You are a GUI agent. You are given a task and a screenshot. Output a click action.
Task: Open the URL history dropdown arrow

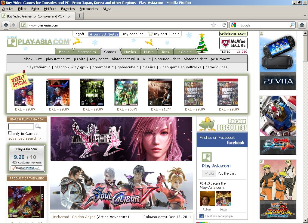coord(219,25)
